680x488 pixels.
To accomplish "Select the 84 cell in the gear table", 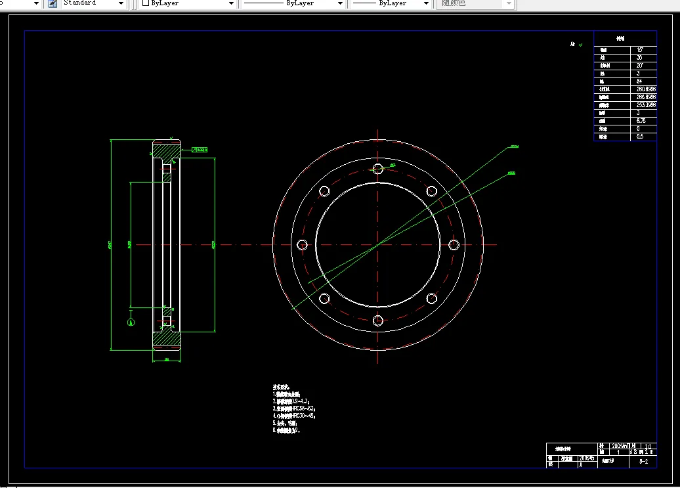I will 639,81.
